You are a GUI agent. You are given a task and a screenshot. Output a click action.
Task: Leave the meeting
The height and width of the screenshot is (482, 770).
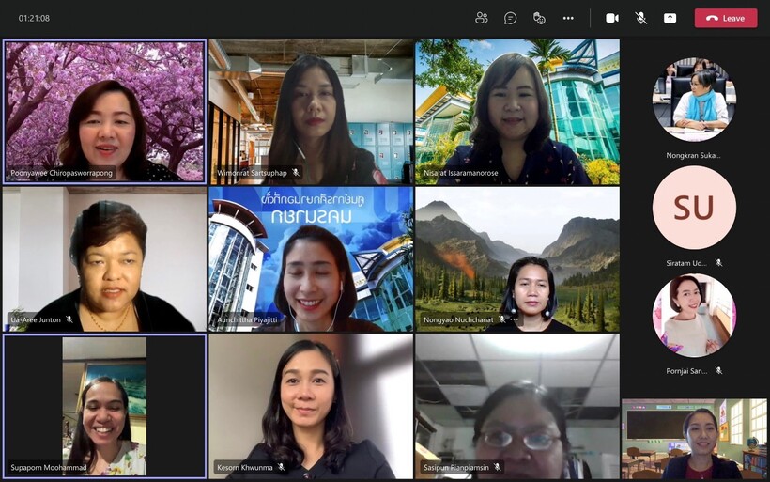click(725, 18)
